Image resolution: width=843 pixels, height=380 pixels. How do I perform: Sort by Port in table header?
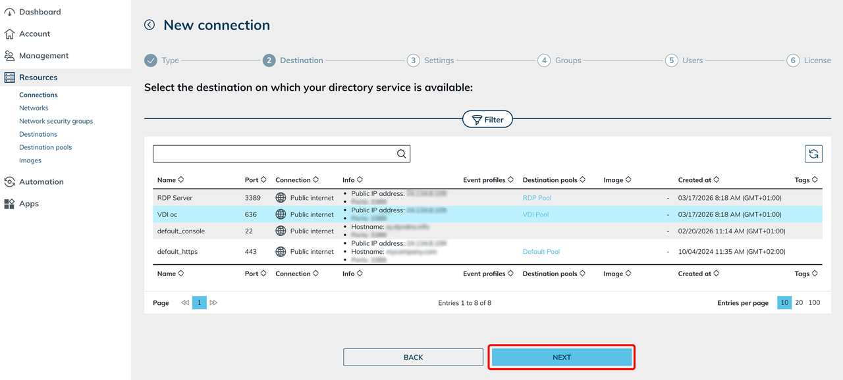coord(256,180)
